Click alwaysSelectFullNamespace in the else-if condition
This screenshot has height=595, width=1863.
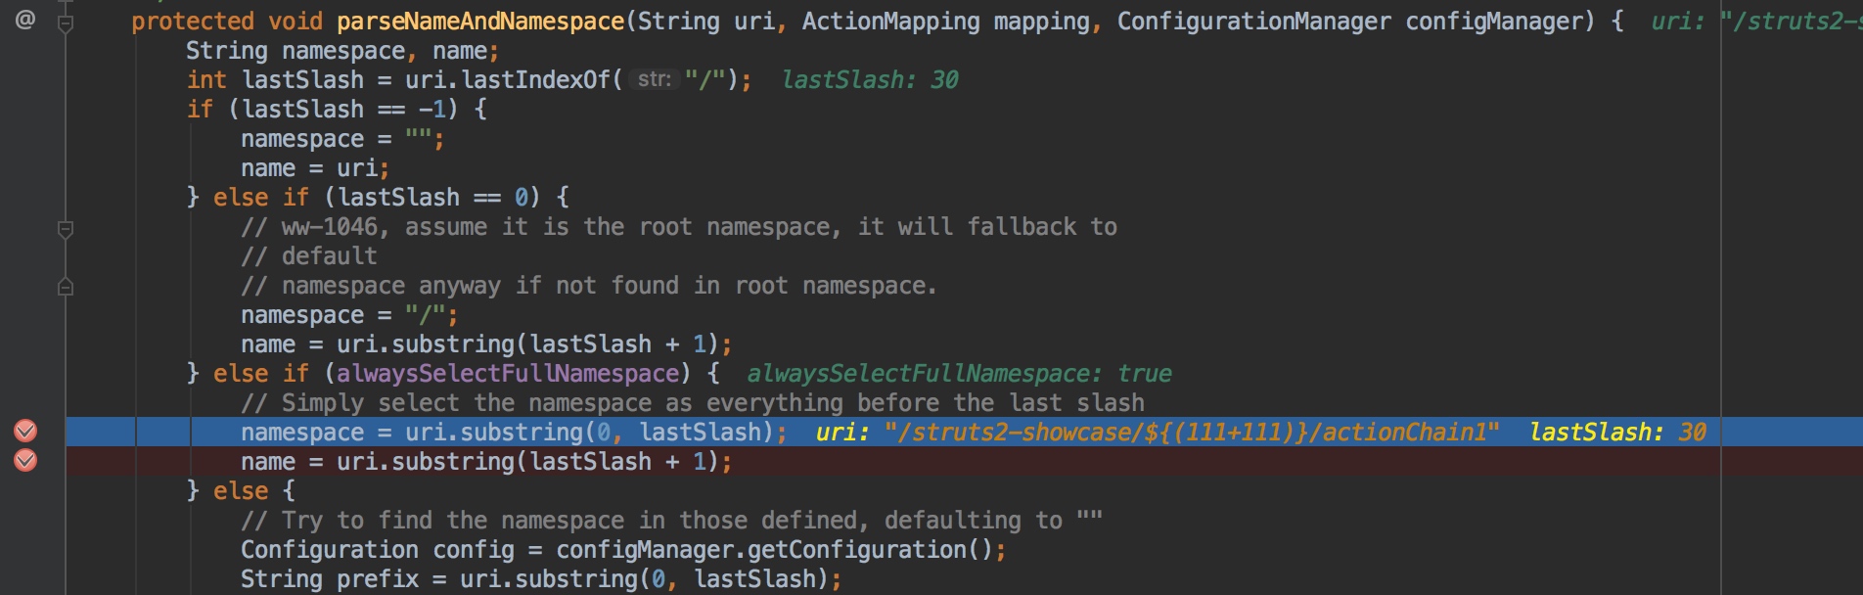click(x=508, y=374)
